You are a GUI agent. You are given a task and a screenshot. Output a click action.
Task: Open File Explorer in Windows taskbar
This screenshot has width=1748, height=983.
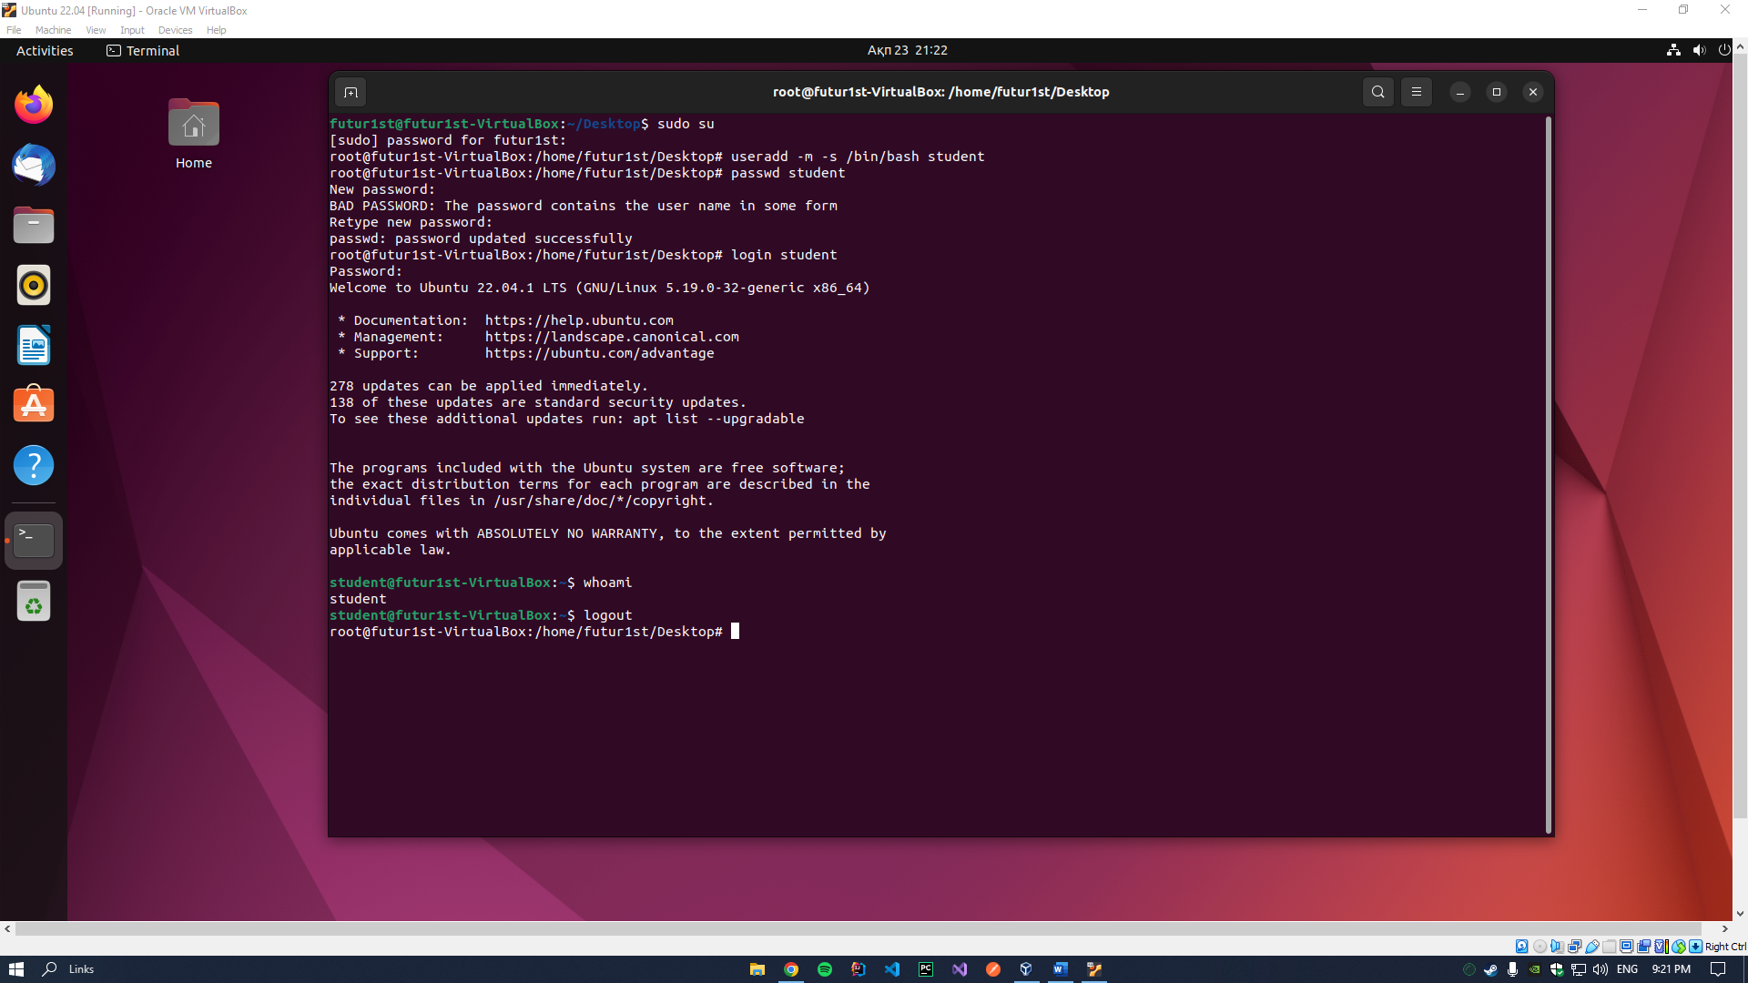pos(757,969)
